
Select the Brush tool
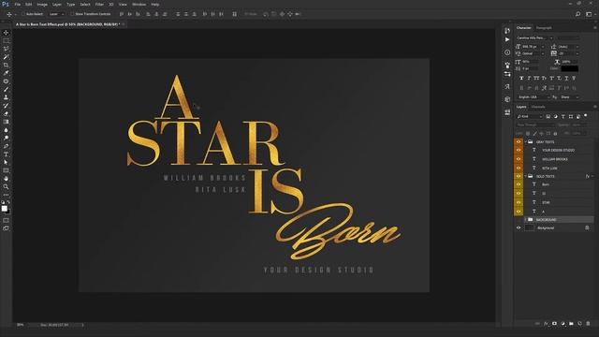(x=6, y=90)
